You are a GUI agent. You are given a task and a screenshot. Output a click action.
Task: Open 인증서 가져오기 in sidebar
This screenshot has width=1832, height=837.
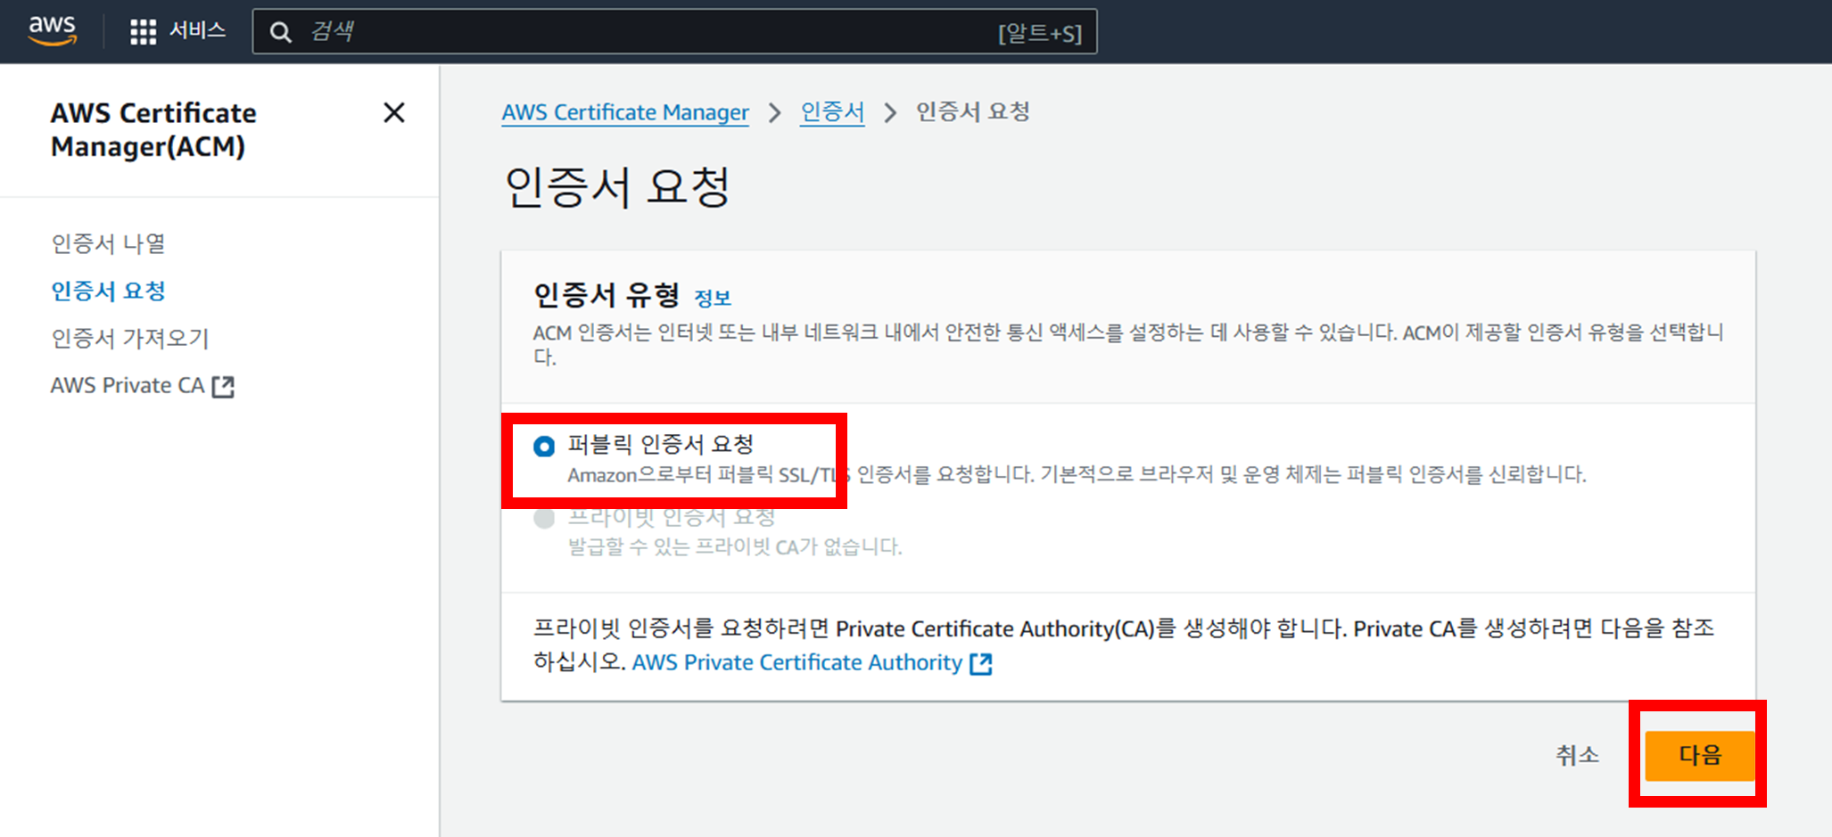130,338
